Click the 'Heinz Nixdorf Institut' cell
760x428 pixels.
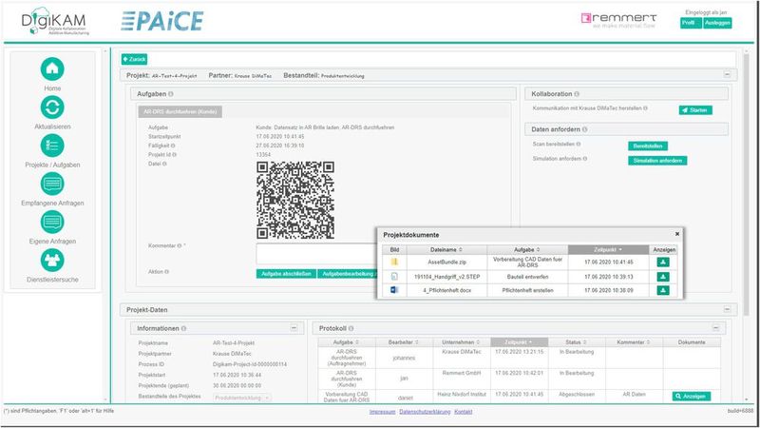pos(462,395)
